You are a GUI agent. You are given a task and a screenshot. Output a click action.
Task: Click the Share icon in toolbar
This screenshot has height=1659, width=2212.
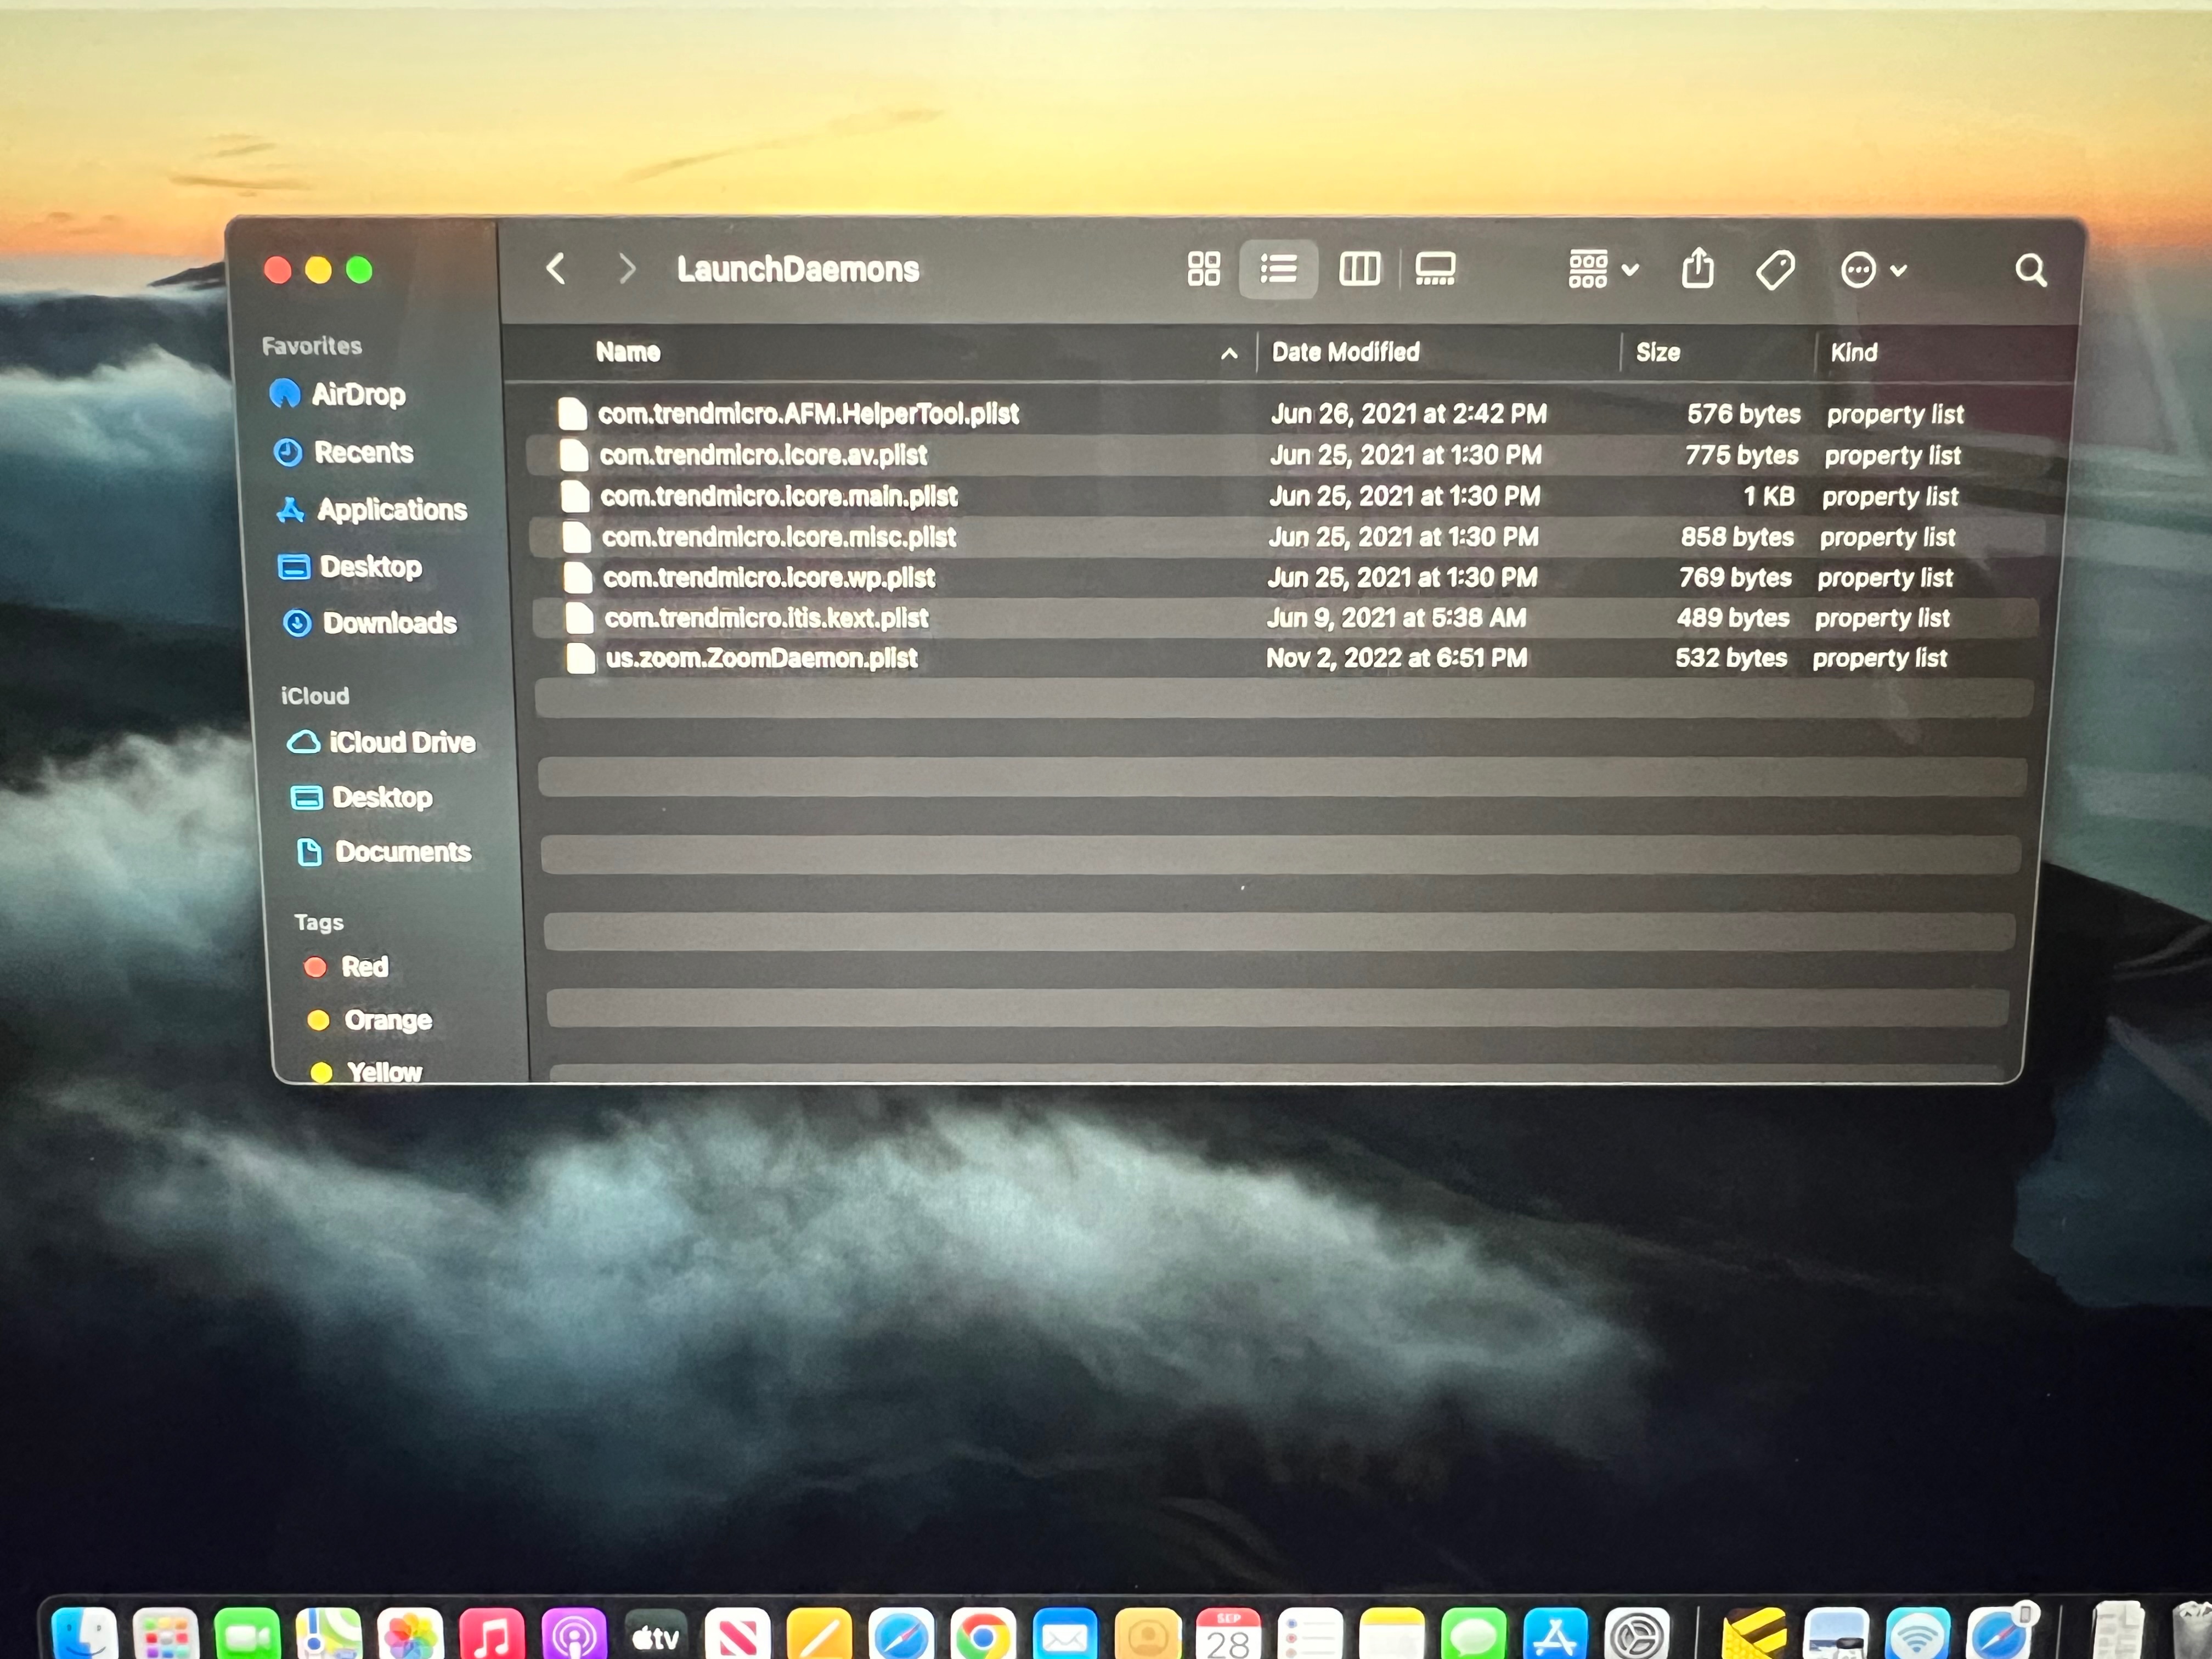(1697, 269)
